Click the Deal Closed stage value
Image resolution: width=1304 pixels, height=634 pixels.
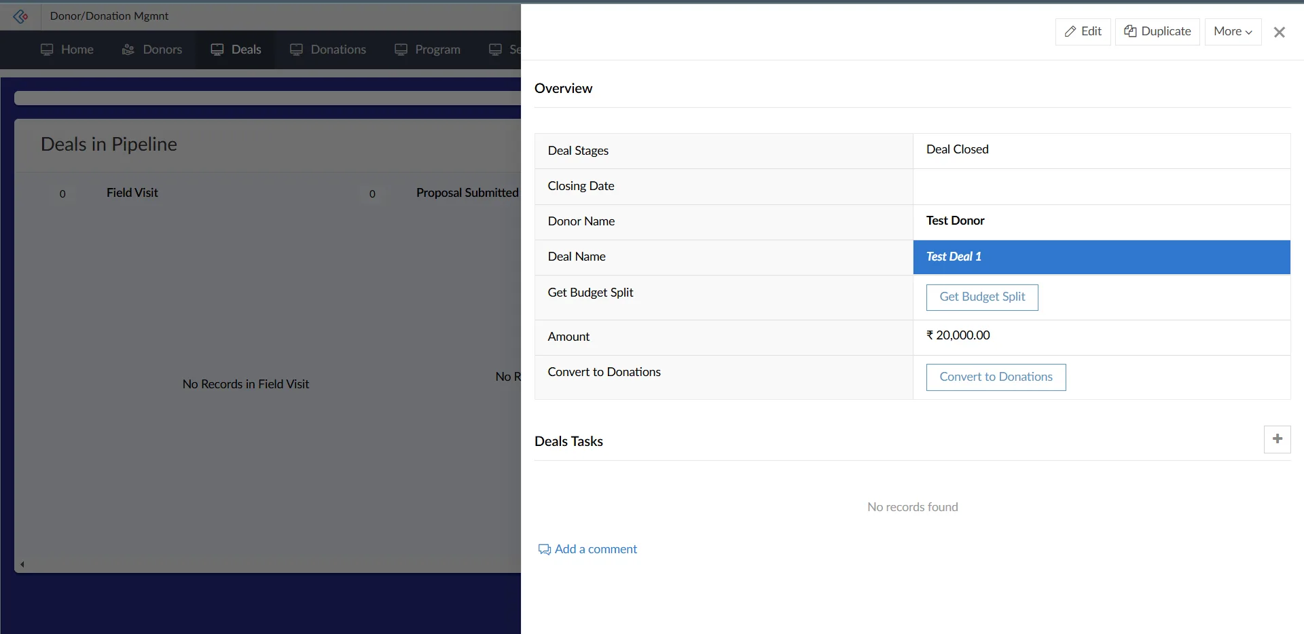(x=957, y=149)
